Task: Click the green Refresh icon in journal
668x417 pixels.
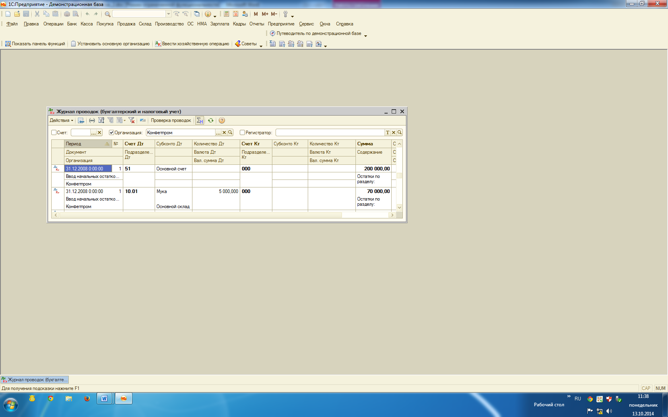Action: [x=211, y=120]
